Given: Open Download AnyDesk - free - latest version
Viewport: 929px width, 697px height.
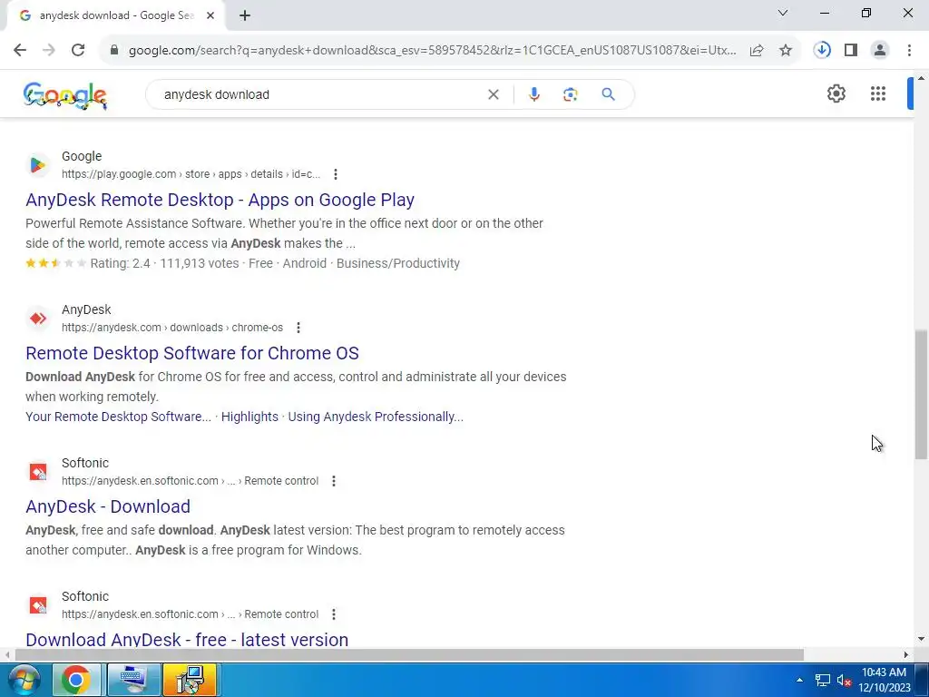Looking at the screenshot, I should point(187,640).
